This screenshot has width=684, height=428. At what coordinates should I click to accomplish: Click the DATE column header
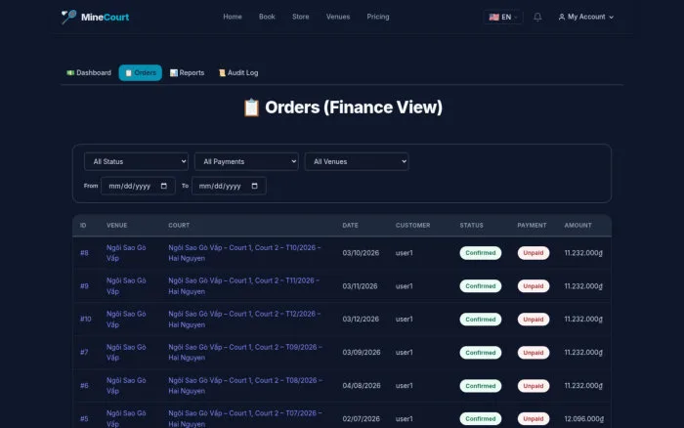[350, 226]
